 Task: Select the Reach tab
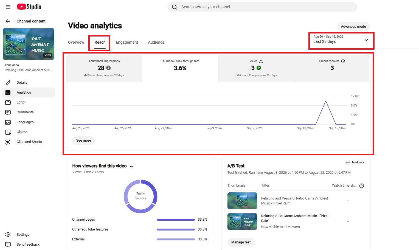(100, 42)
